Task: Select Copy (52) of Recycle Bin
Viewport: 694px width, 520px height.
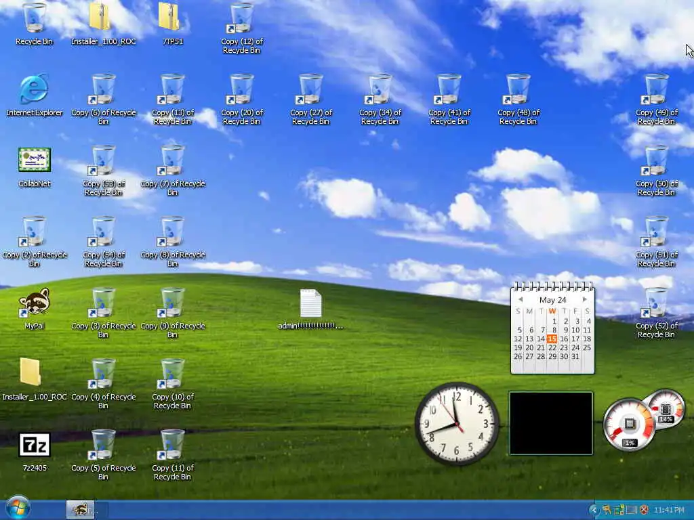Action: (656, 313)
